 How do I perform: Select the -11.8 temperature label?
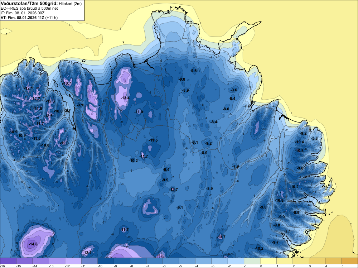click(38, 109)
